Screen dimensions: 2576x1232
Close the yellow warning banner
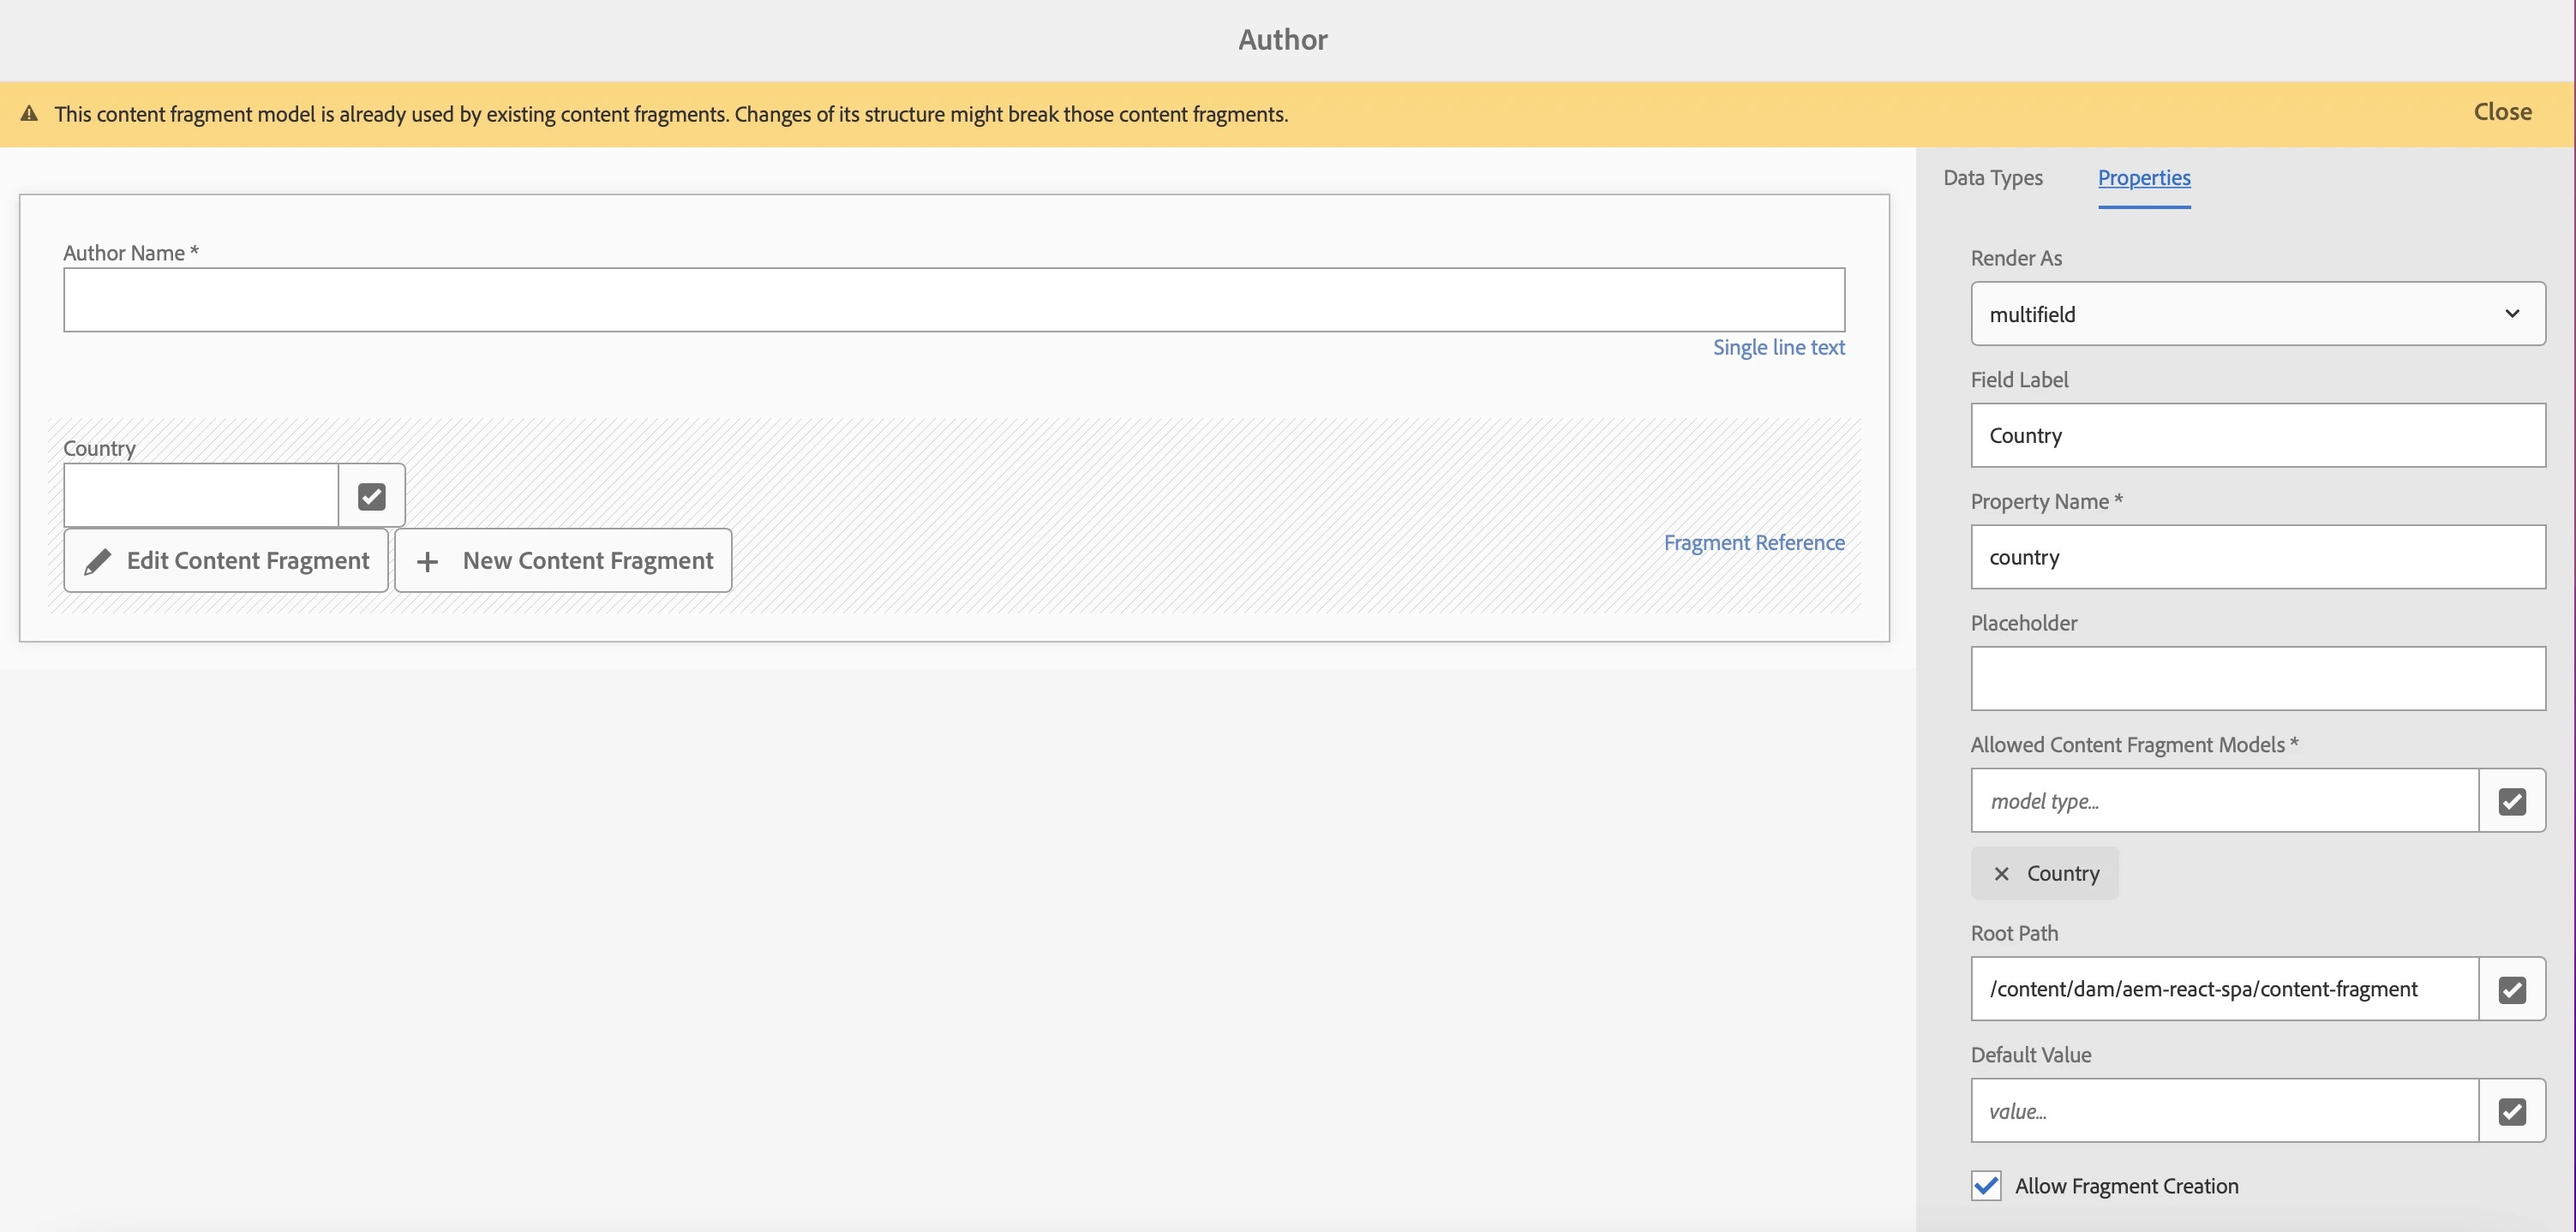tap(2502, 112)
